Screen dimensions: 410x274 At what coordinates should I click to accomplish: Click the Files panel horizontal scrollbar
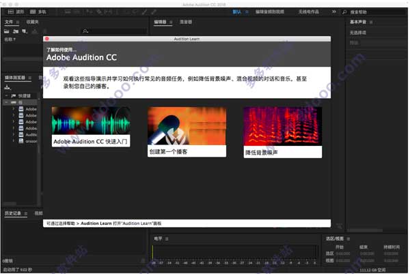pos(23,59)
